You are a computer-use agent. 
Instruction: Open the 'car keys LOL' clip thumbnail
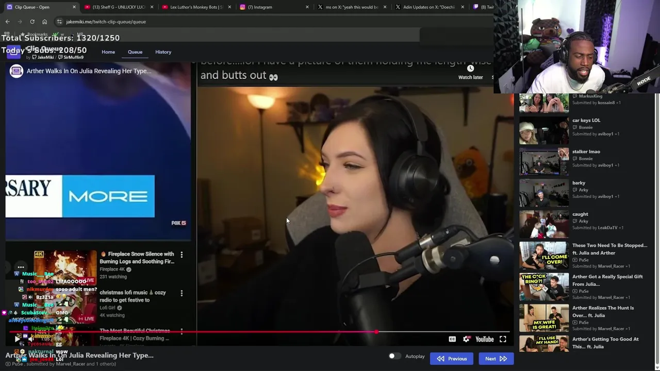[544, 130]
